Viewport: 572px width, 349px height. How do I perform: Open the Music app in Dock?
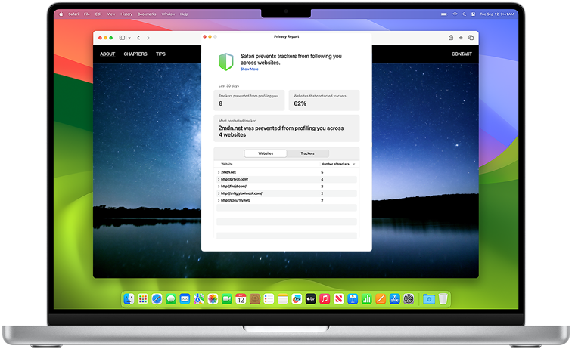click(324, 299)
